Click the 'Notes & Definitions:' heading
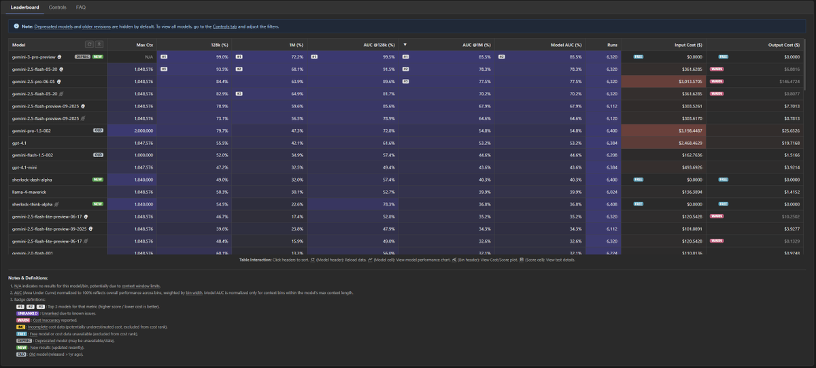This screenshot has height=368, width=816. 28,278
